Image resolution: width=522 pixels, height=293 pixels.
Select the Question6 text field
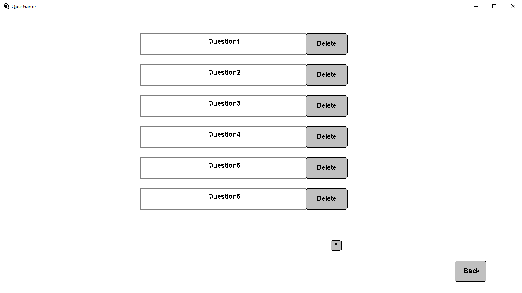[224, 199]
